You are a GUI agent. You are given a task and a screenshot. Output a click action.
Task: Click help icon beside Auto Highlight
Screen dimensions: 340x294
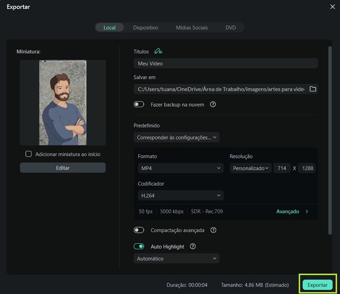(x=193, y=246)
